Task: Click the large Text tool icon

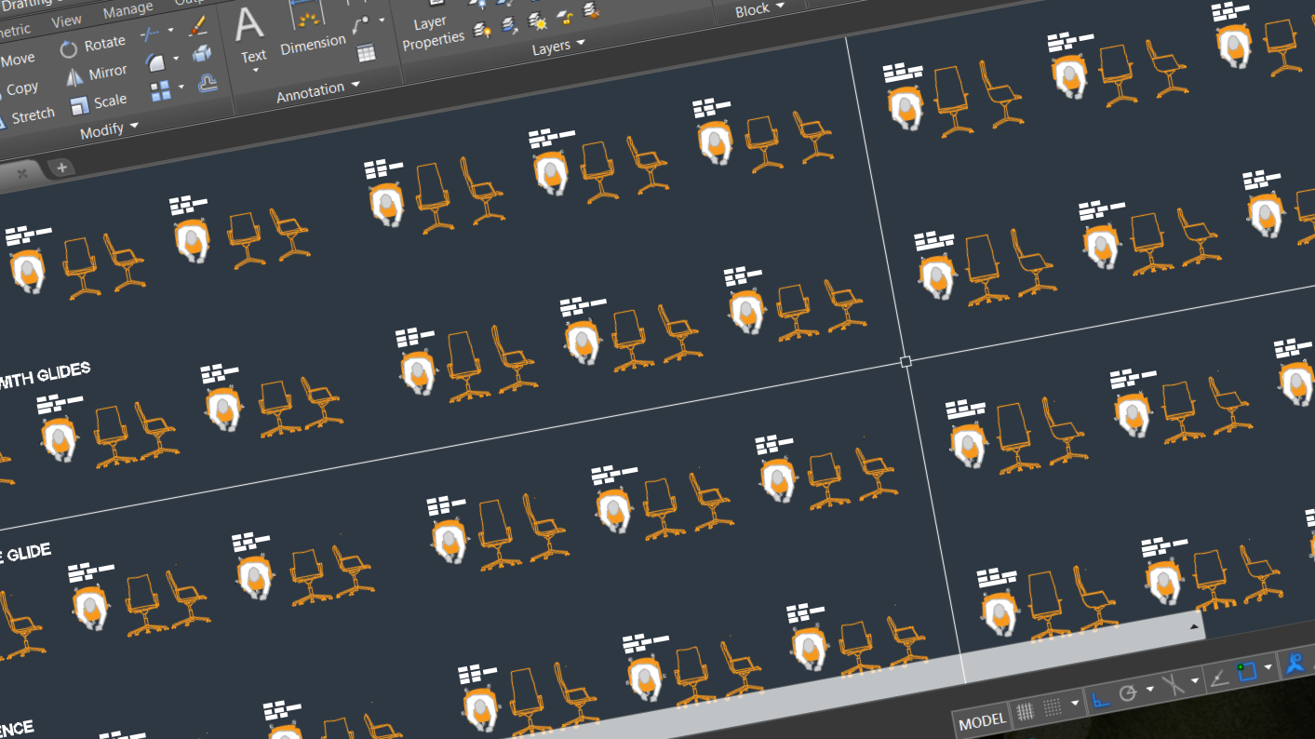Action: pyautogui.click(x=250, y=26)
